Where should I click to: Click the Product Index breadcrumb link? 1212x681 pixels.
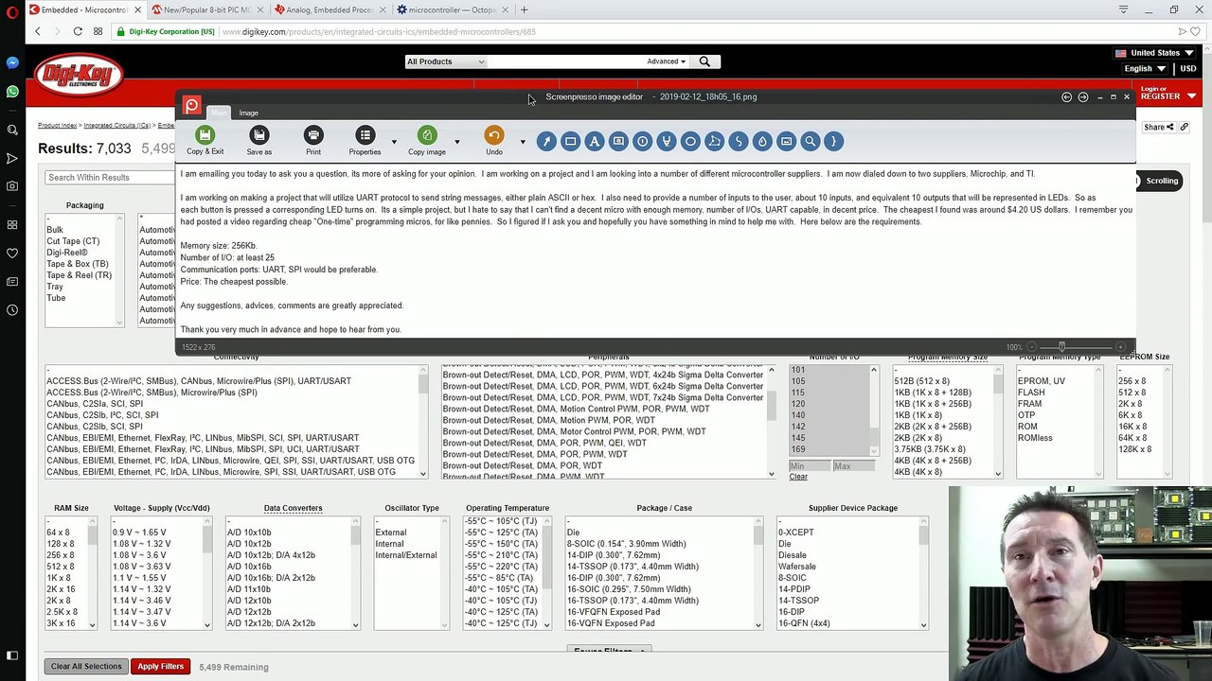click(x=58, y=126)
